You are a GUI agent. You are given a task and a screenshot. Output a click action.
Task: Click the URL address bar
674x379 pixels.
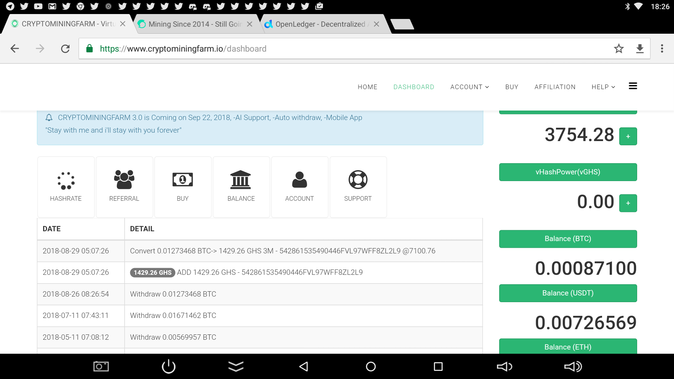pos(351,49)
